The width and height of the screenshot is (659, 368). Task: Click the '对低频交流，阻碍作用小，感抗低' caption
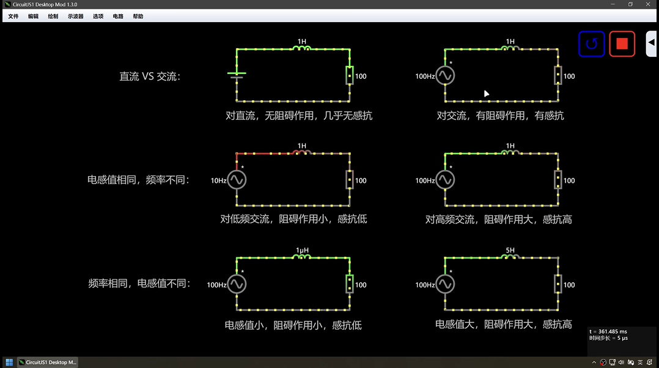pyautogui.click(x=293, y=219)
